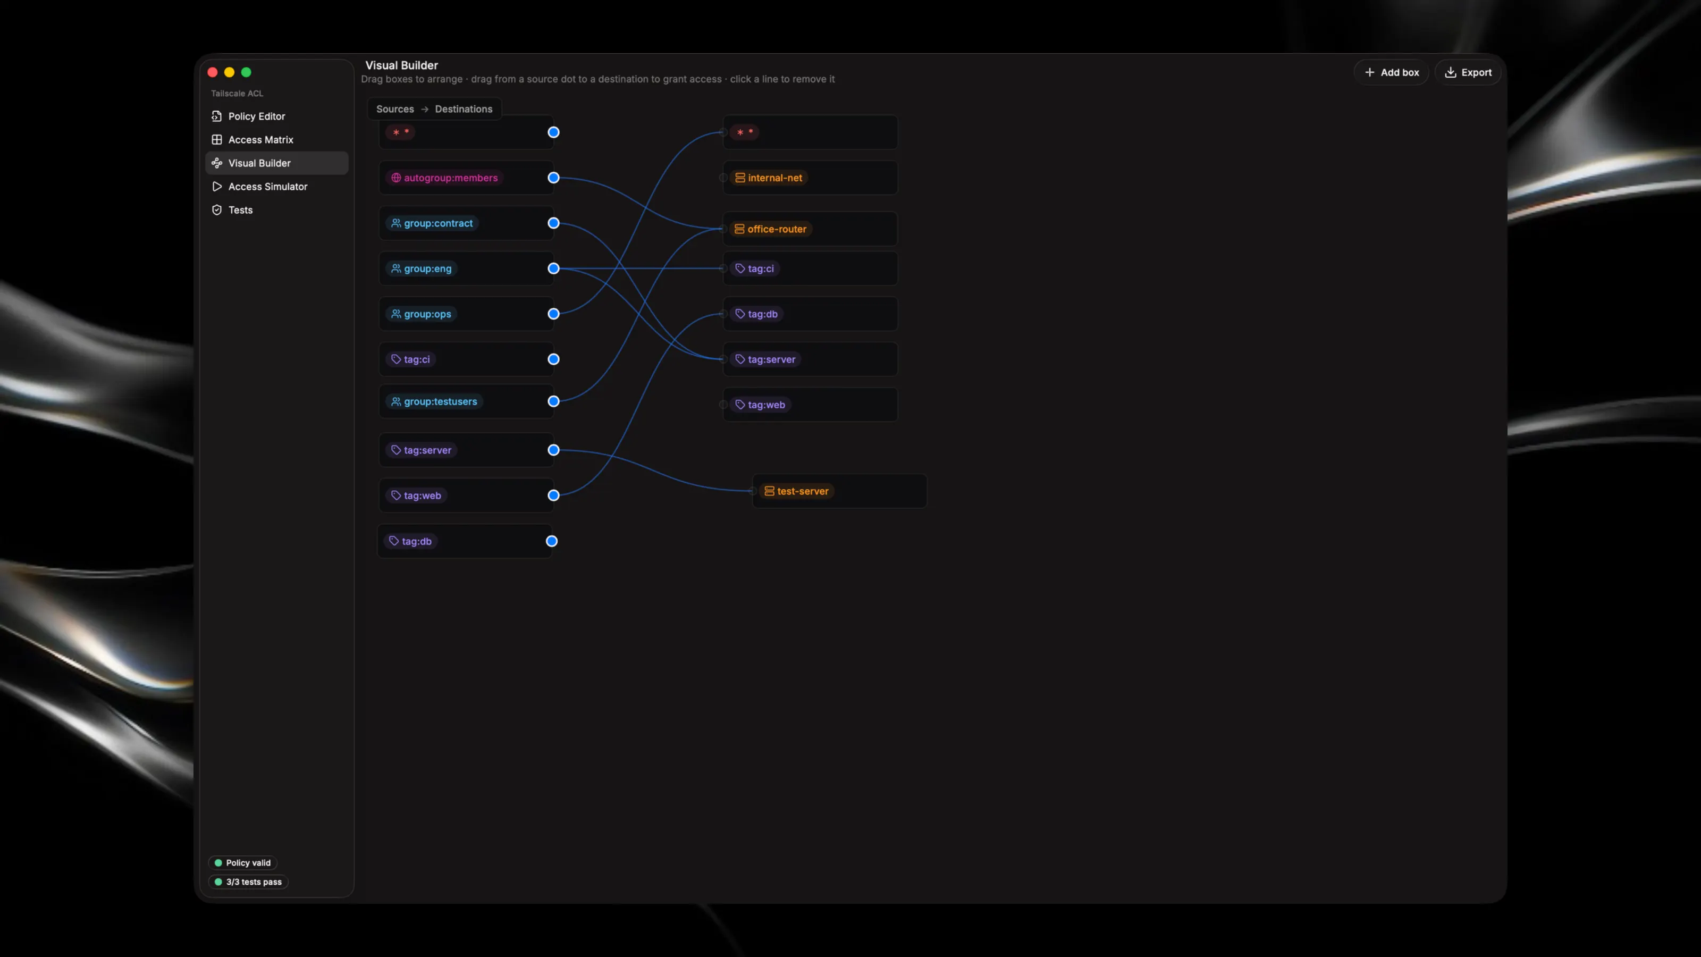Screen dimensions: 1701x957
Task: Click Add box button
Action: pos(1391,73)
